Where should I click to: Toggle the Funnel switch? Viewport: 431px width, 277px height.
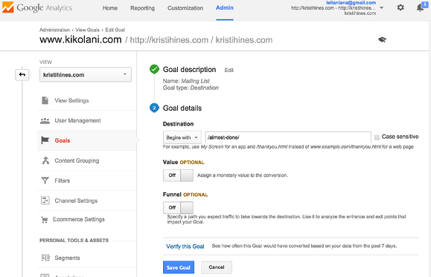pos(178,208)
